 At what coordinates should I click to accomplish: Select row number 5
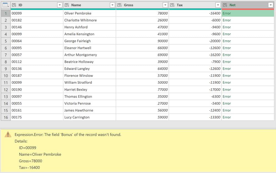pyautogui.click(x=6, y=41)
